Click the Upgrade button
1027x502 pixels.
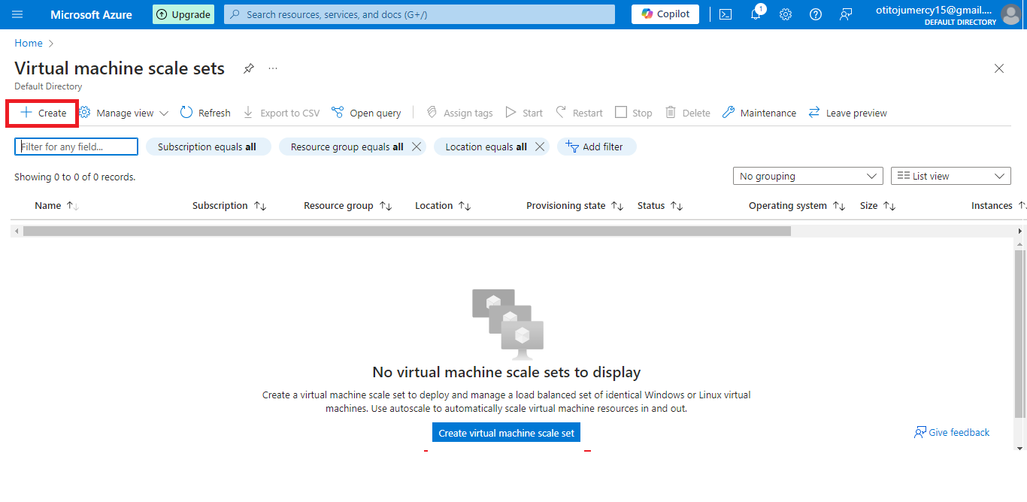(183, 14)
